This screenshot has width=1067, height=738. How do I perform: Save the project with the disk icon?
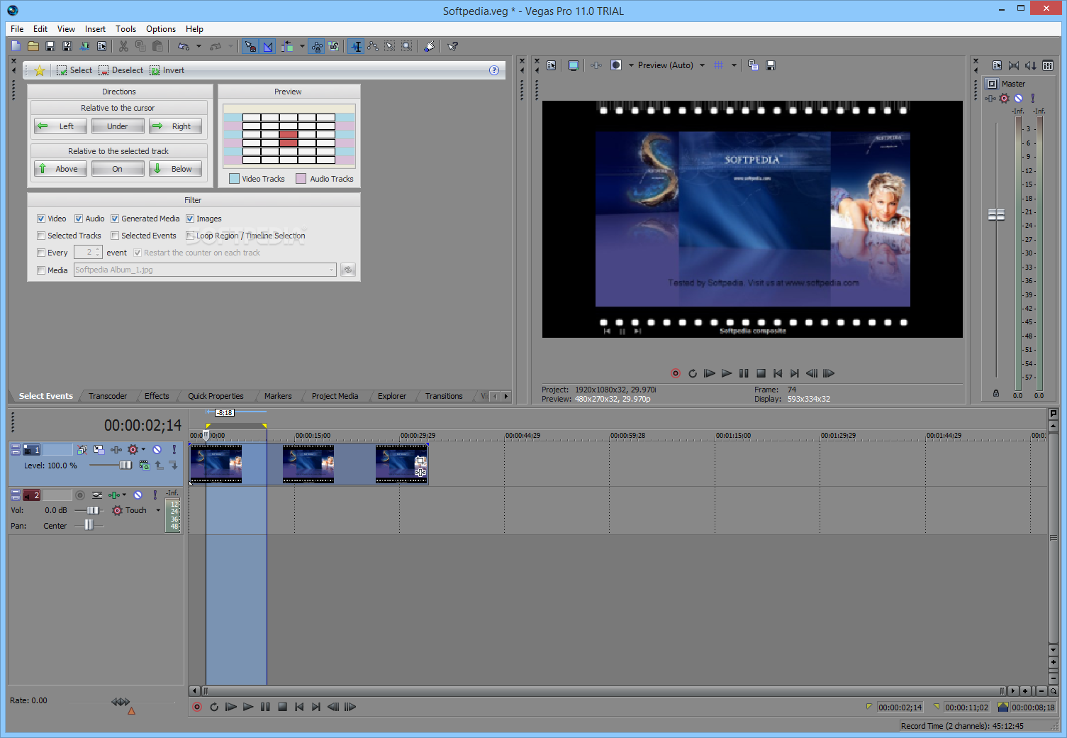(50, 46)
